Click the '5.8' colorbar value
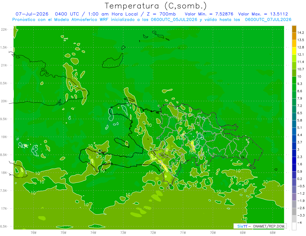The width and height of the screenshot is (306, 236). pos(300,120)
